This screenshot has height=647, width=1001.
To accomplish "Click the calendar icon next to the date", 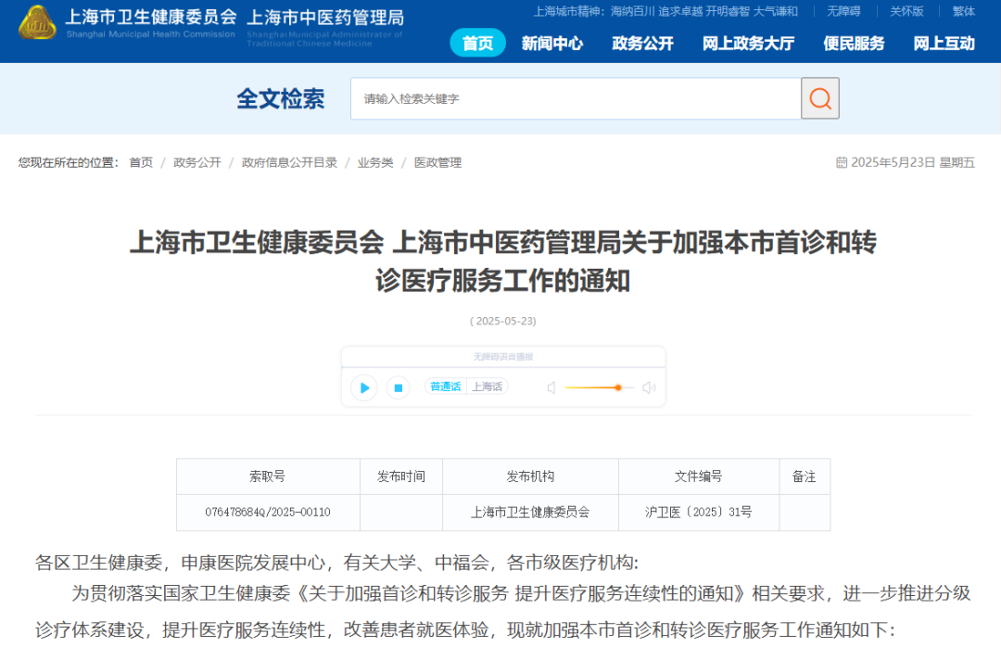I will [841, 160].
